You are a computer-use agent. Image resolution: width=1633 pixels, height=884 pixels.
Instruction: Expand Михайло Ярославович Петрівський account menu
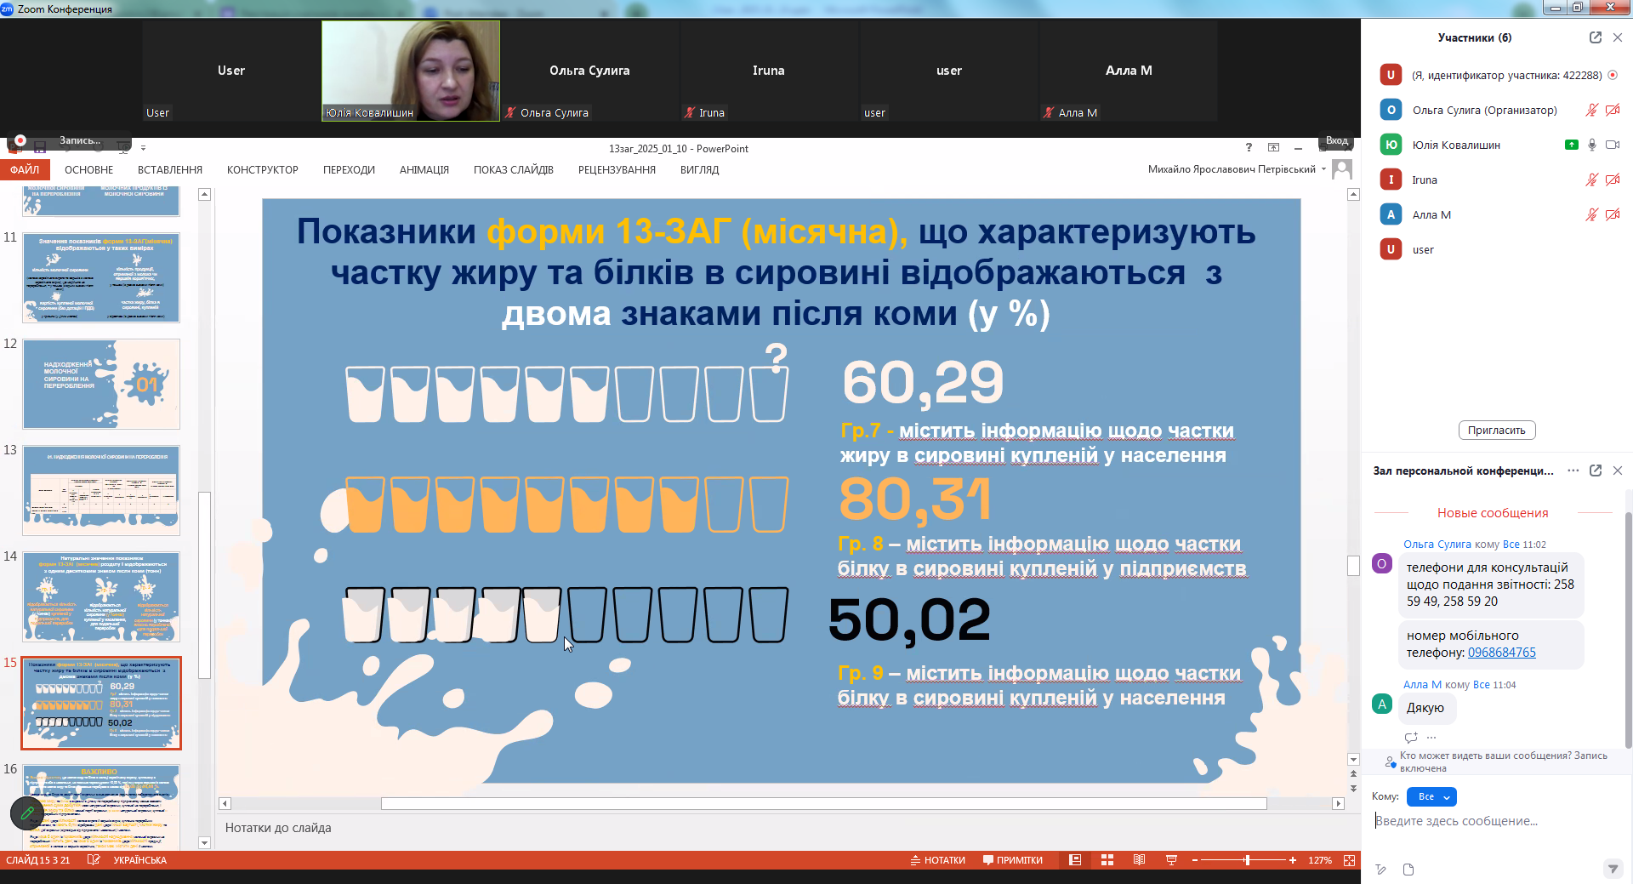pyautogui.click(x=1323, y=169)
